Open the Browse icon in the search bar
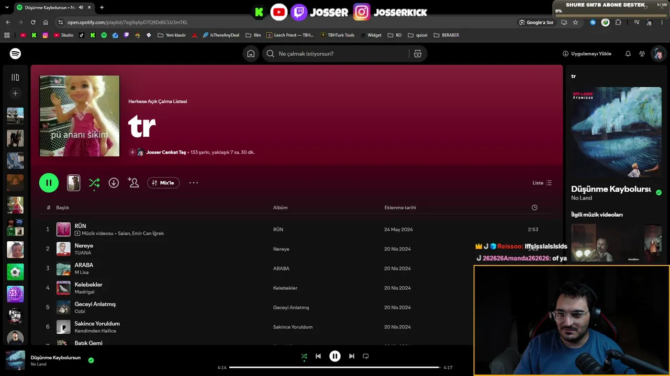670x376 pixels. click(417, 54)
